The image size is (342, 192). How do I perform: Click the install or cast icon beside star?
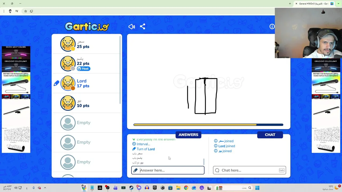31,11
